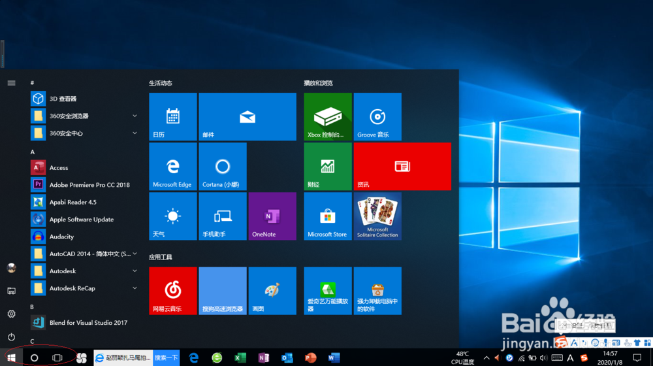Open the red 资讯 news tile
653x366 pixels.
402,166
